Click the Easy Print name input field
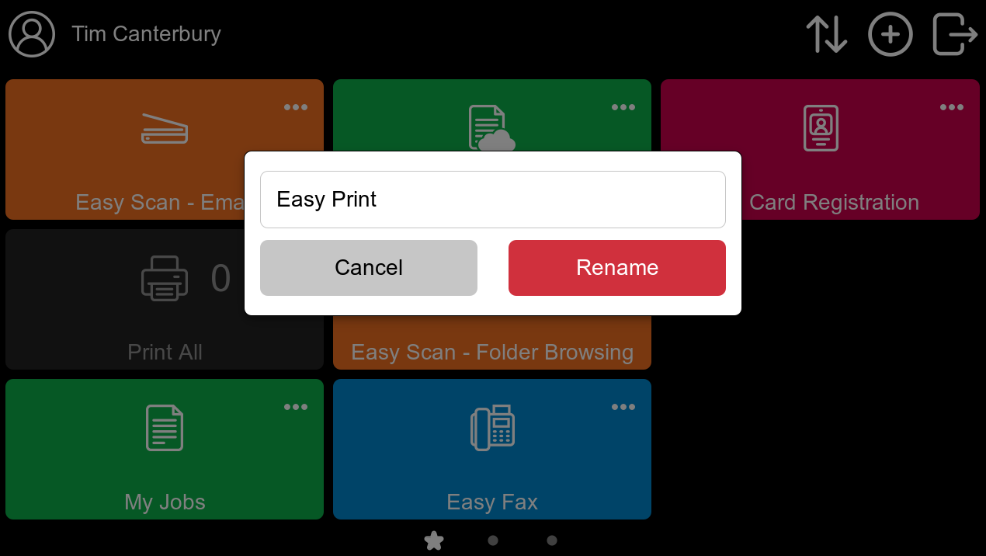The image size is (986, 556). tap(493, 200)
